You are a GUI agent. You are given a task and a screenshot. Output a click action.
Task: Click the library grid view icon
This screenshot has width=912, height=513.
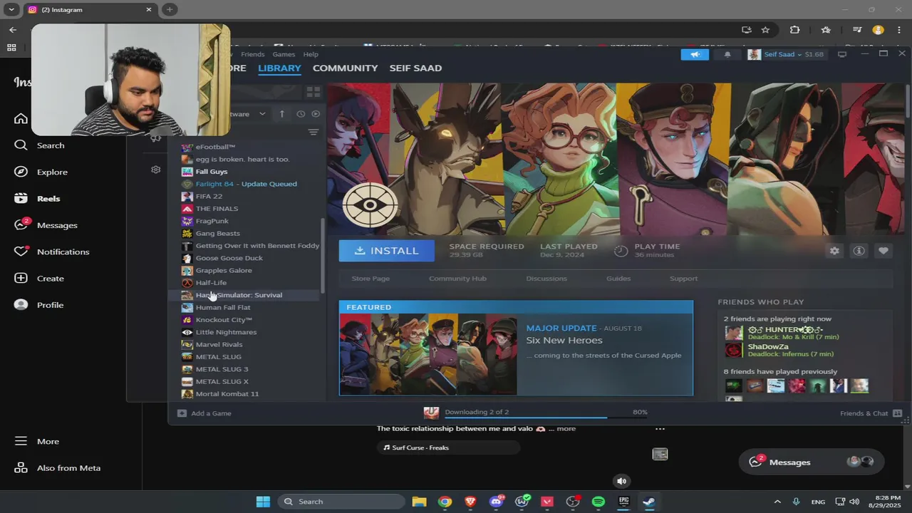coord(313,92)
